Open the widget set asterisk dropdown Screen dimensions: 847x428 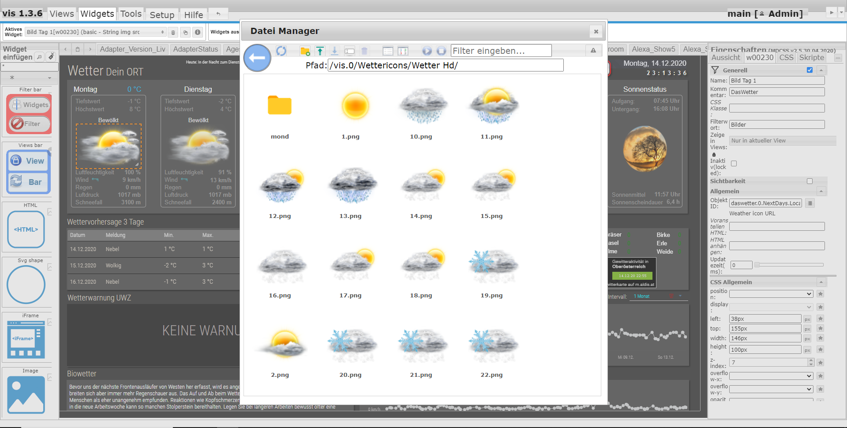30,78
